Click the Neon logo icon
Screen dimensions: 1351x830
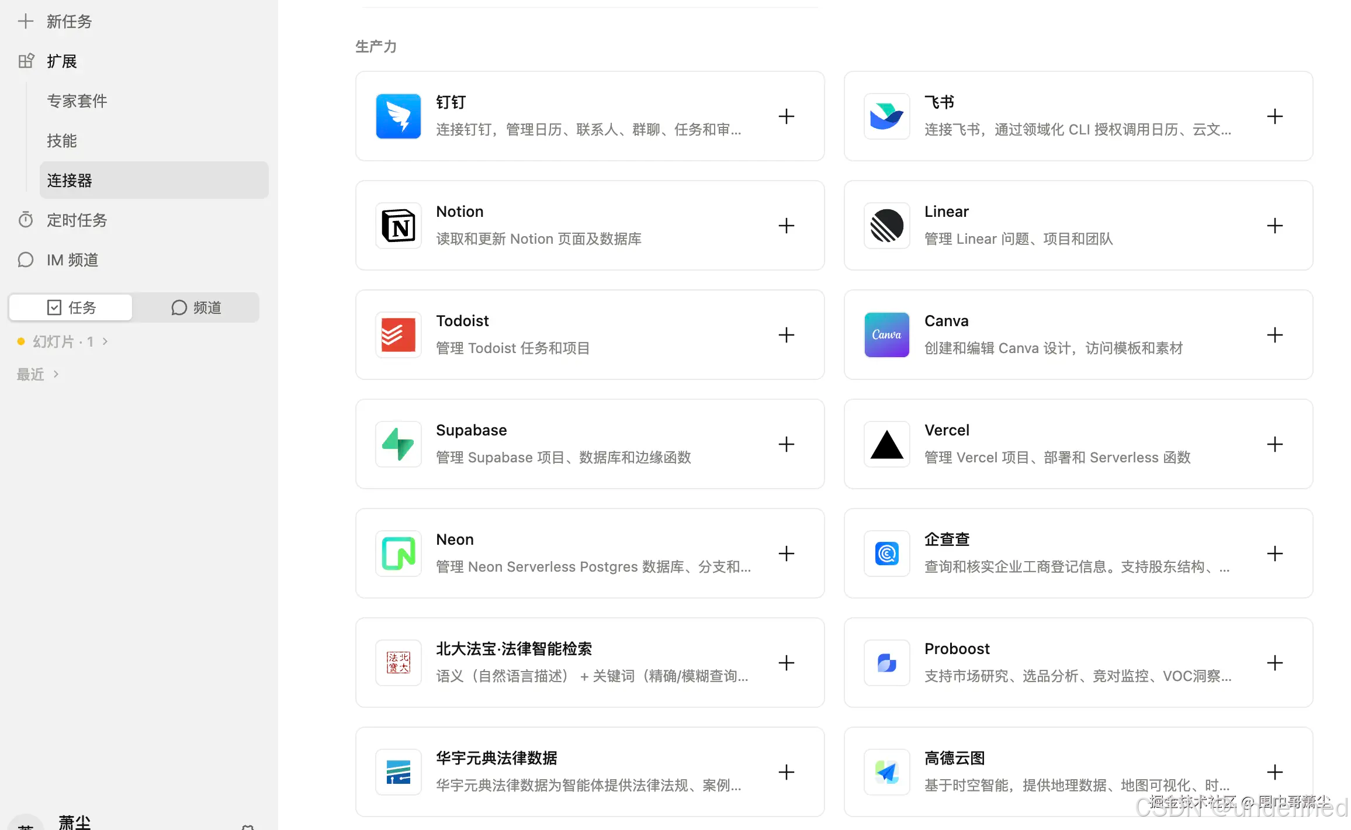tap(399, 554)
